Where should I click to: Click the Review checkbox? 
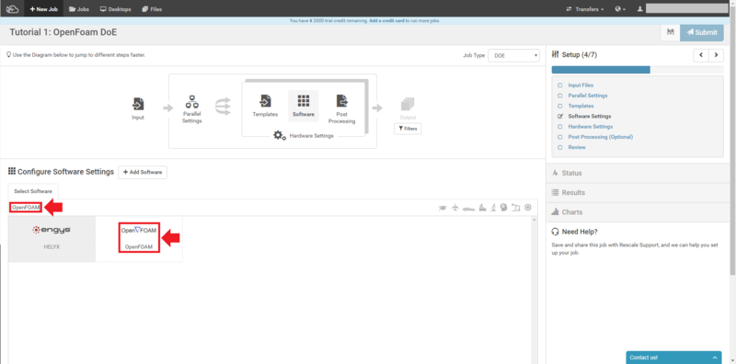tap(559, 147)
